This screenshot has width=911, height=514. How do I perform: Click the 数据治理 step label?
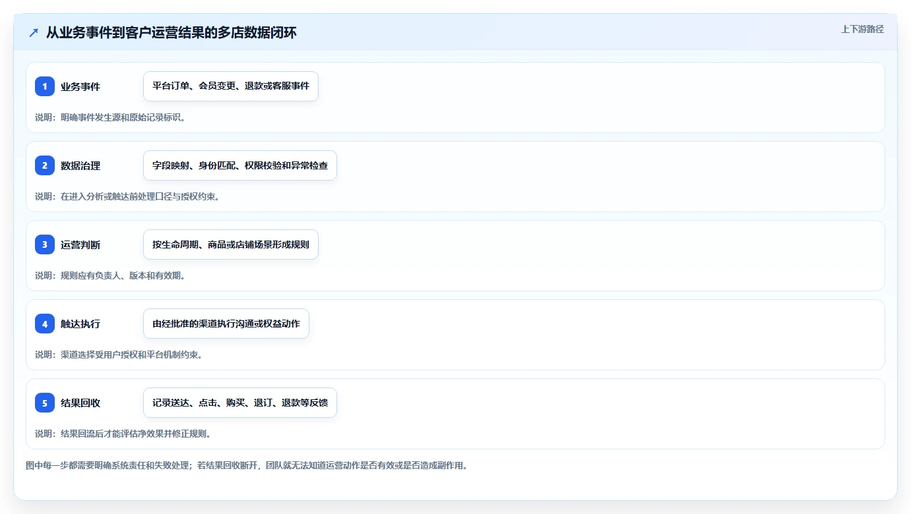(80, 165)
